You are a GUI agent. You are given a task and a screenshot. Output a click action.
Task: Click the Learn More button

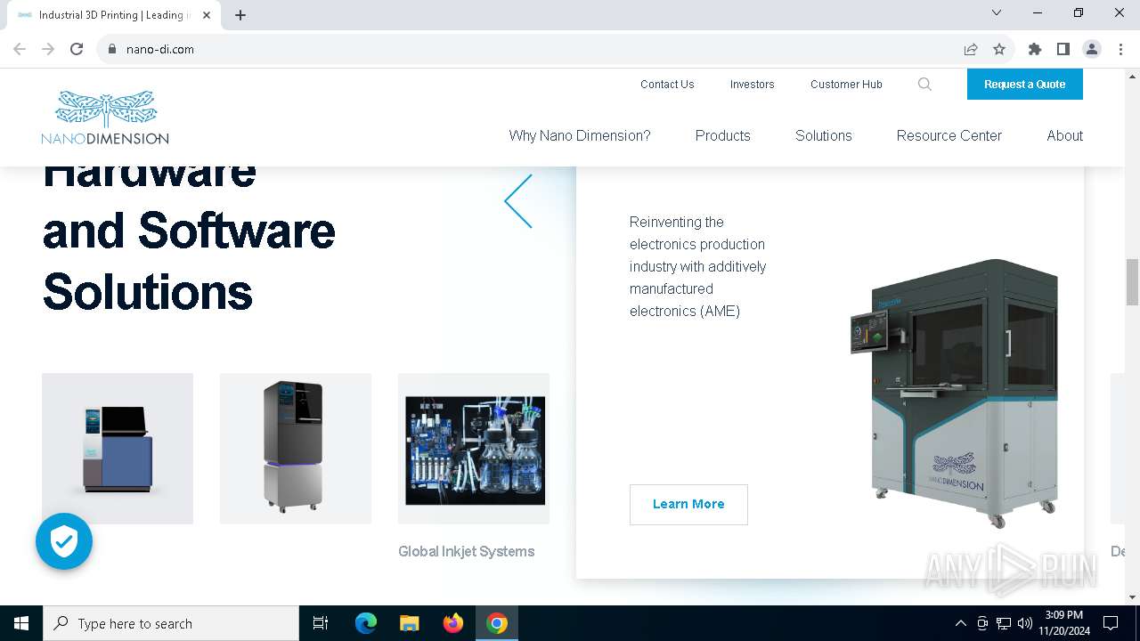pyautogui.click(x=688, y=504)
